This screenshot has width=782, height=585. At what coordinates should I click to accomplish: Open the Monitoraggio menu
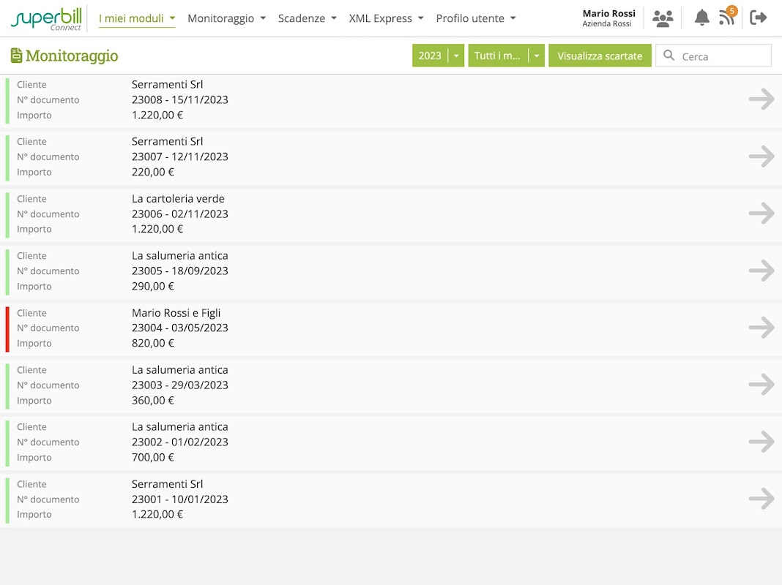coord(226,18)
